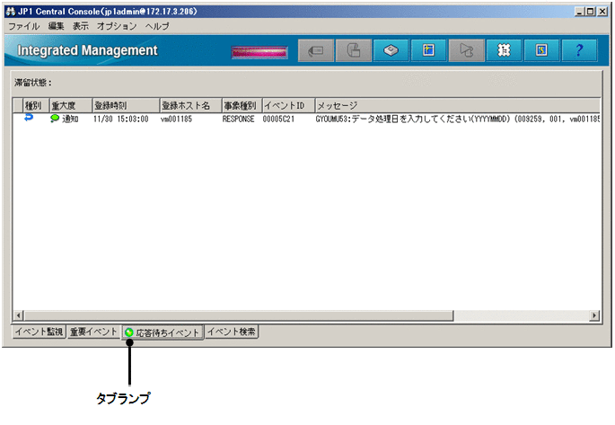Open the 編集 menu
615x425 pixels.
(56, 26)
